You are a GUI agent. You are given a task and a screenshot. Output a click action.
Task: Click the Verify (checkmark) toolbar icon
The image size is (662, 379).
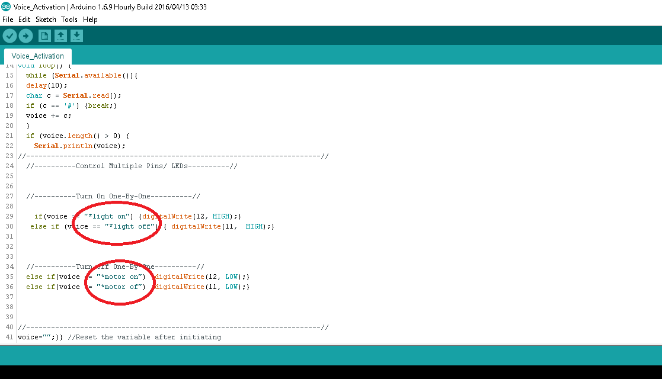9,36
